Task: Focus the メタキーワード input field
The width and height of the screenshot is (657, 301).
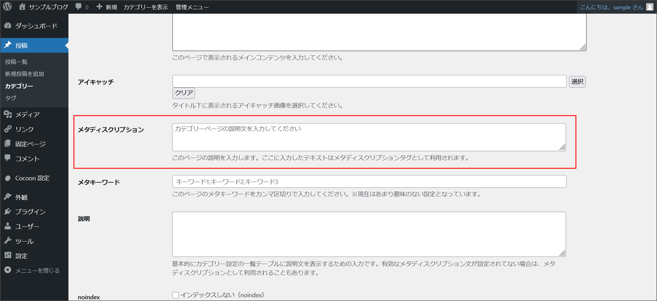Action: coord(369,182)
